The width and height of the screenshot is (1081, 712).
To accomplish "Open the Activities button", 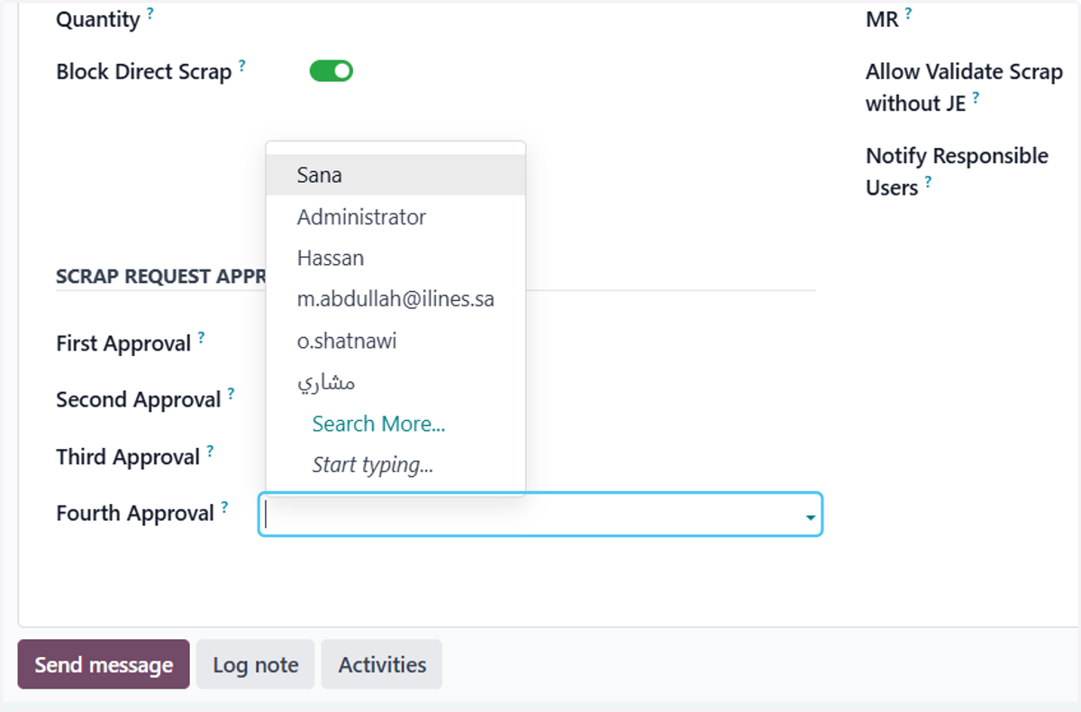I will pos(382,664).
